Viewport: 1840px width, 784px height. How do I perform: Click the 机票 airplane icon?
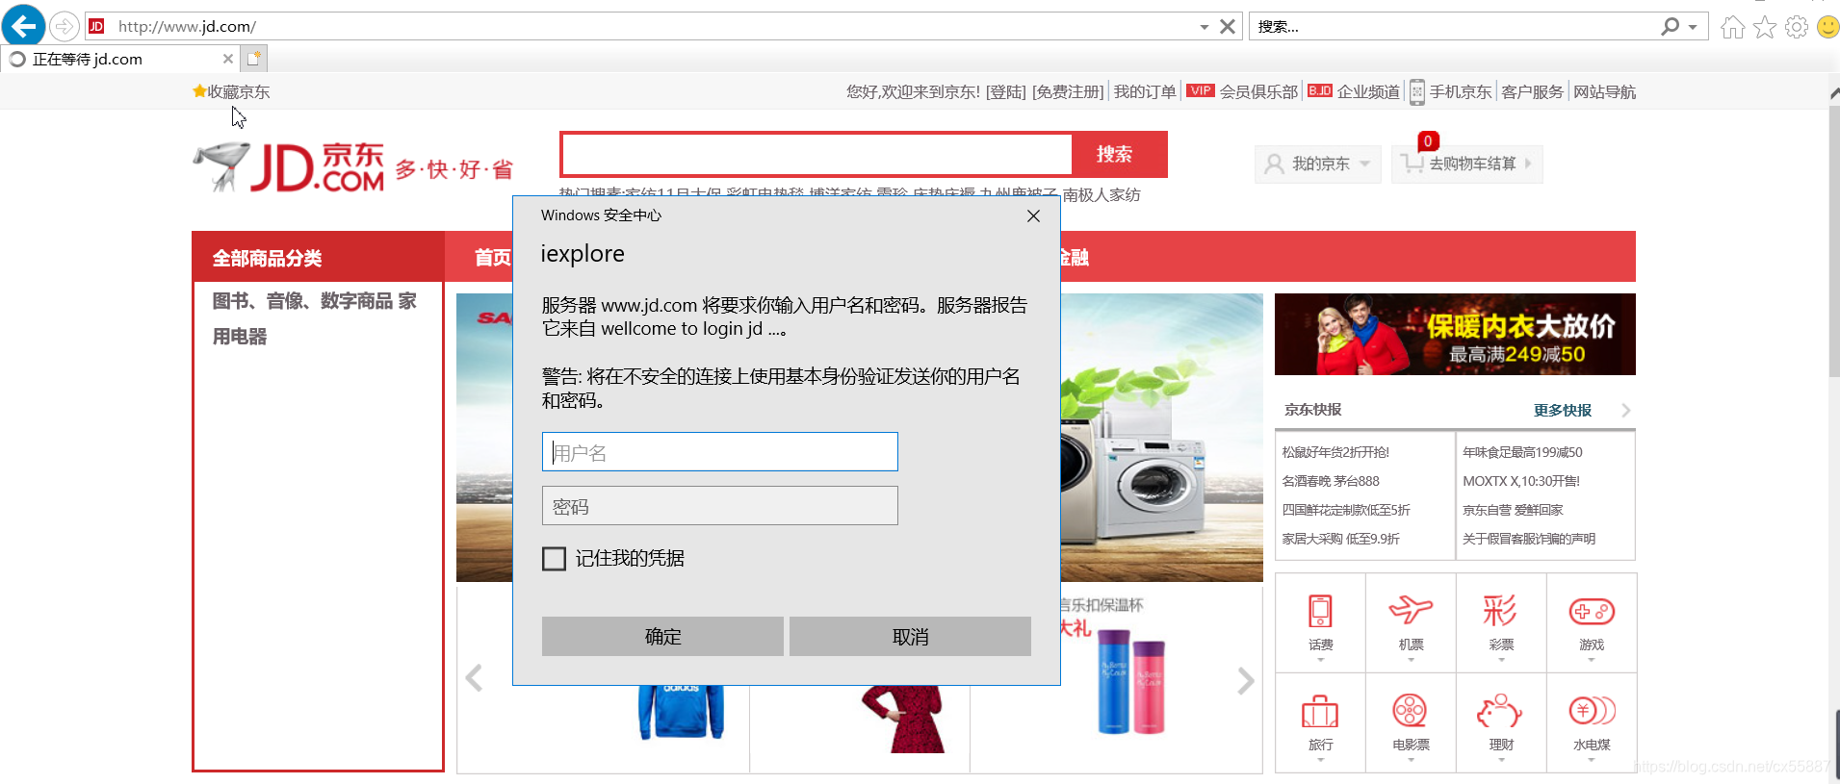[x=1411, y=610]
